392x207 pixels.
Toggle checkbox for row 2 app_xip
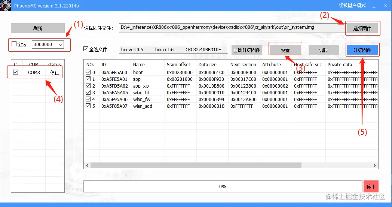(88, 86)
